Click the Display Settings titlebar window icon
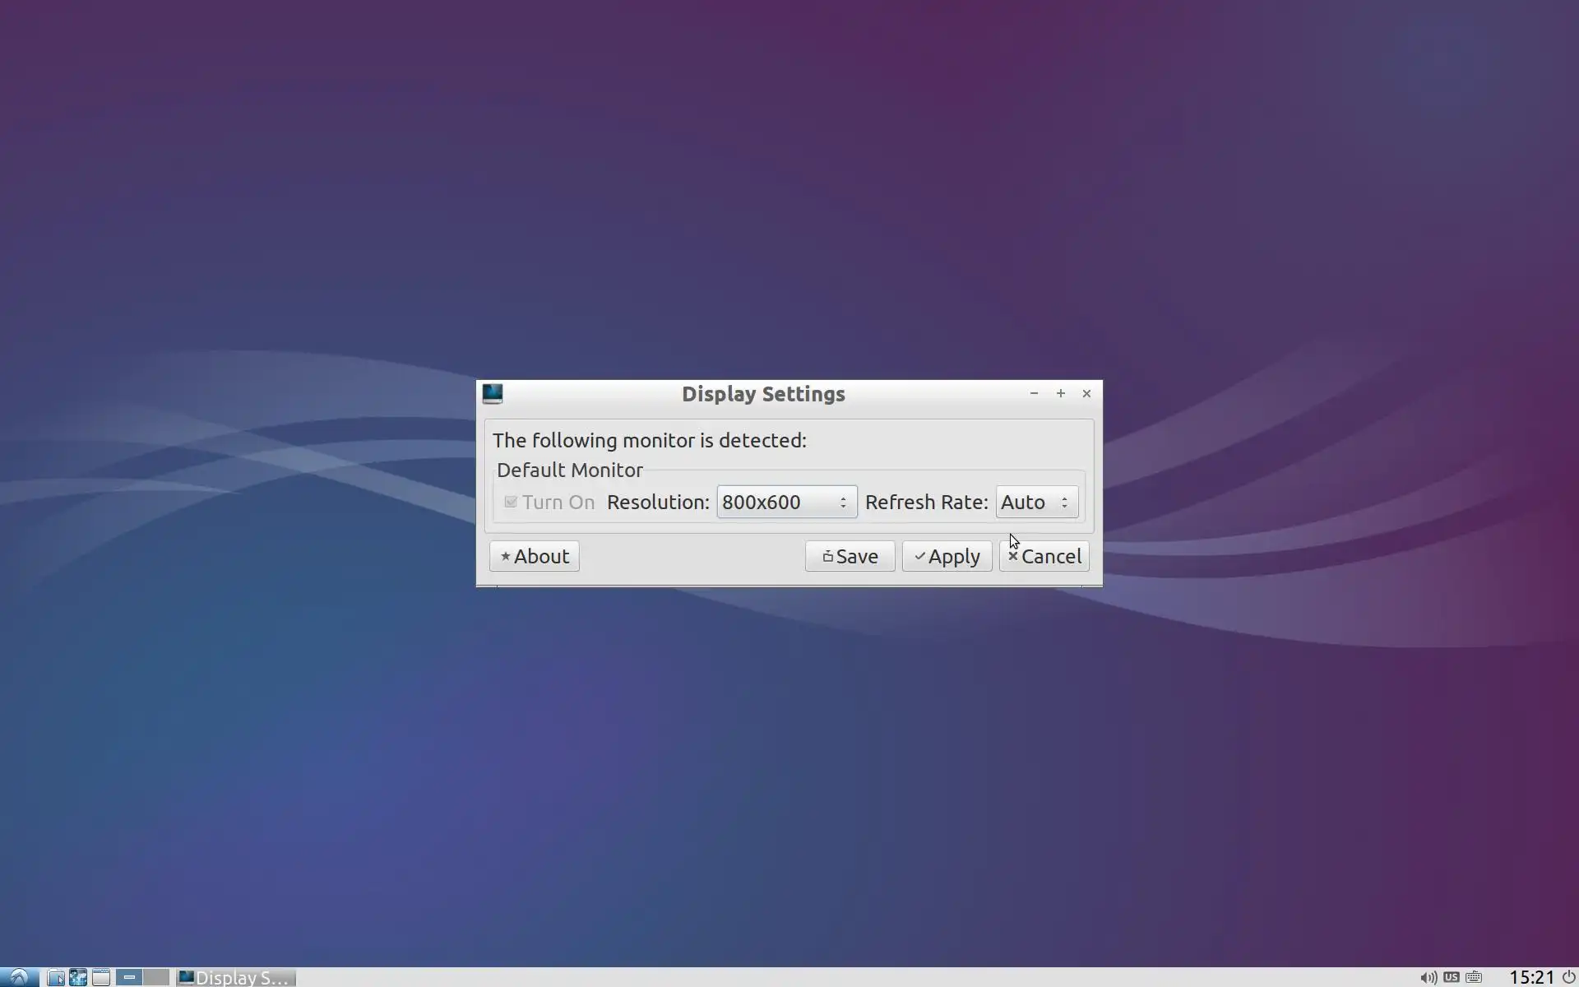The image size is (1579, 987). coord(493,394)
